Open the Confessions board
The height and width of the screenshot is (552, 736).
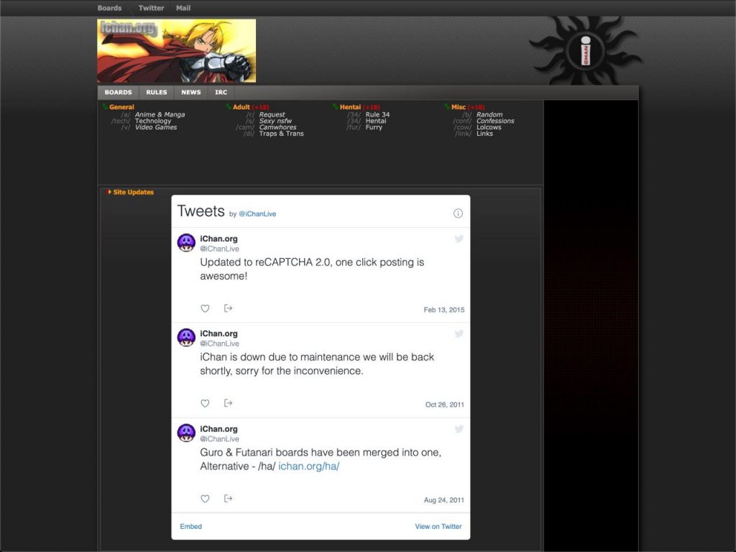495,121
